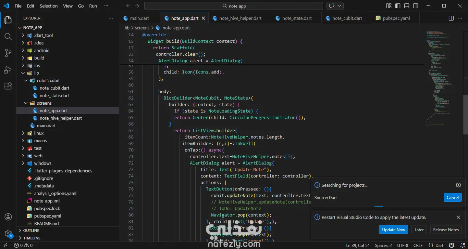Open the File menu
The height and width of the screenshot is (249, 468).
pos(18,6)
